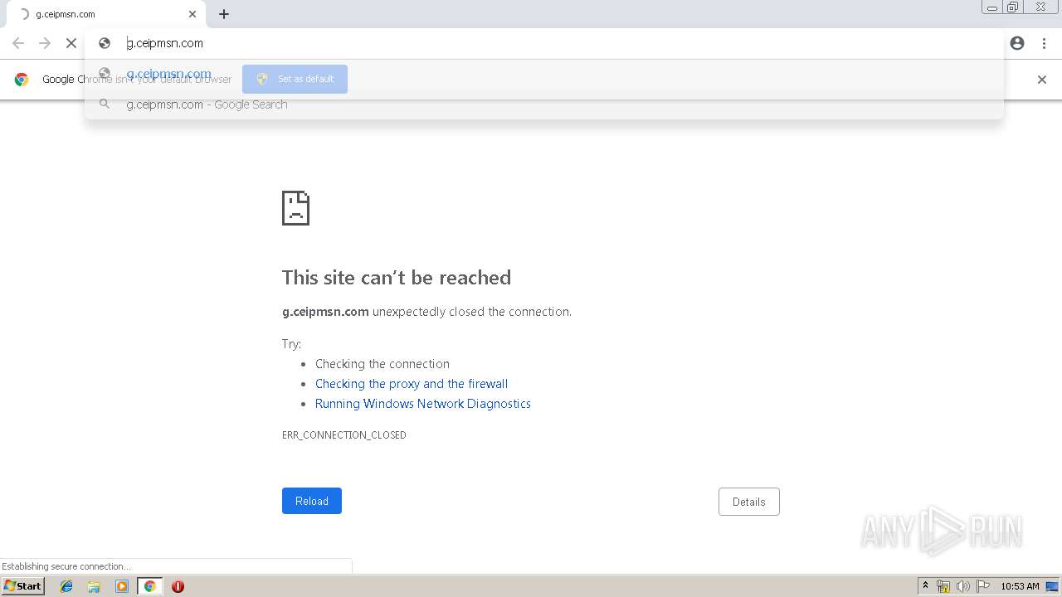
Task: Stop loading the page
Action: 71,43
